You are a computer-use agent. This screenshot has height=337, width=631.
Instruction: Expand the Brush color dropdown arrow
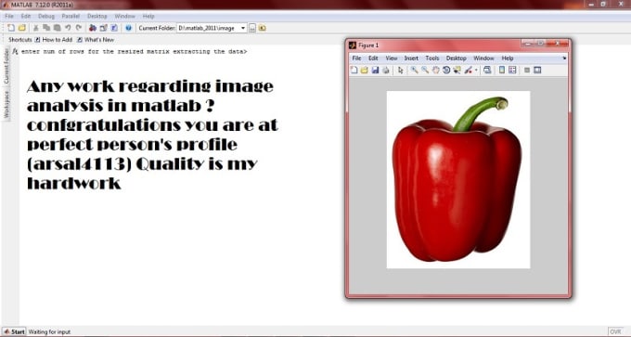pos(476,70)
